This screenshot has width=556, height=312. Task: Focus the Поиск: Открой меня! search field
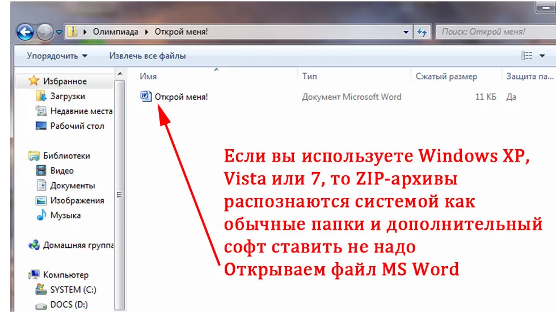496,32
